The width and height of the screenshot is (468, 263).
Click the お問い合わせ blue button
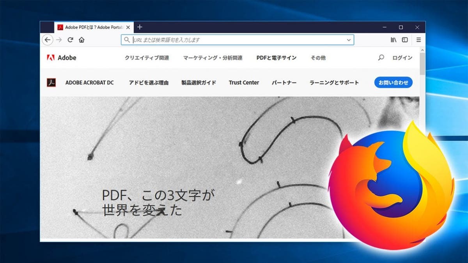(393, 83)
